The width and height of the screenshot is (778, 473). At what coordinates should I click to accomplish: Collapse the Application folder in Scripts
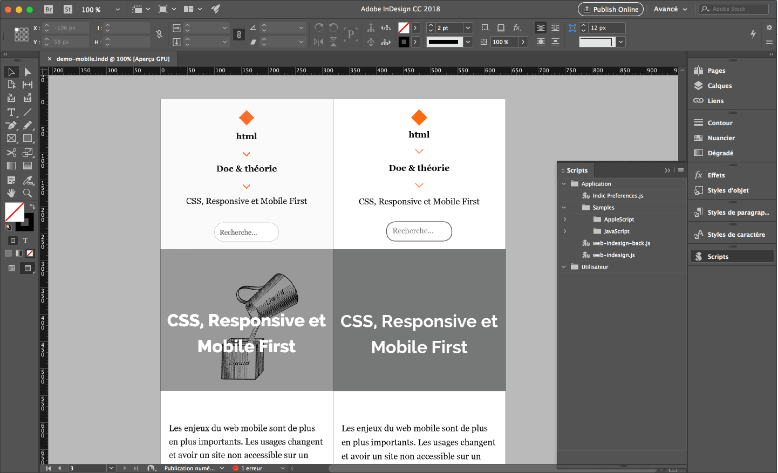[564, 184]
